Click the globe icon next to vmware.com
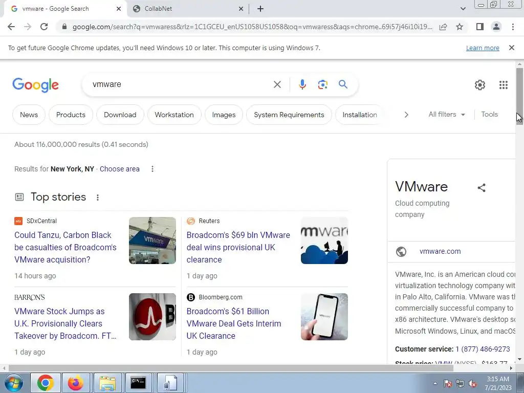Screen dimensions: 524x393 (401, 252)
